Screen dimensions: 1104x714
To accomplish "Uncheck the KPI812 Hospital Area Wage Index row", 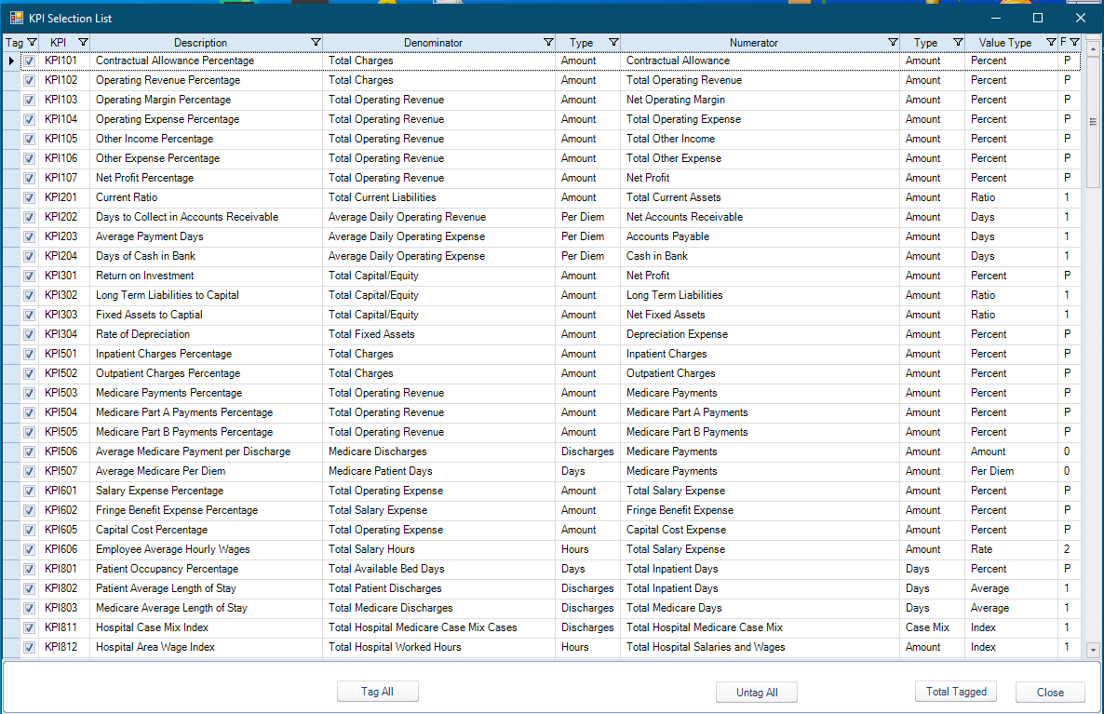I will 29,647.
